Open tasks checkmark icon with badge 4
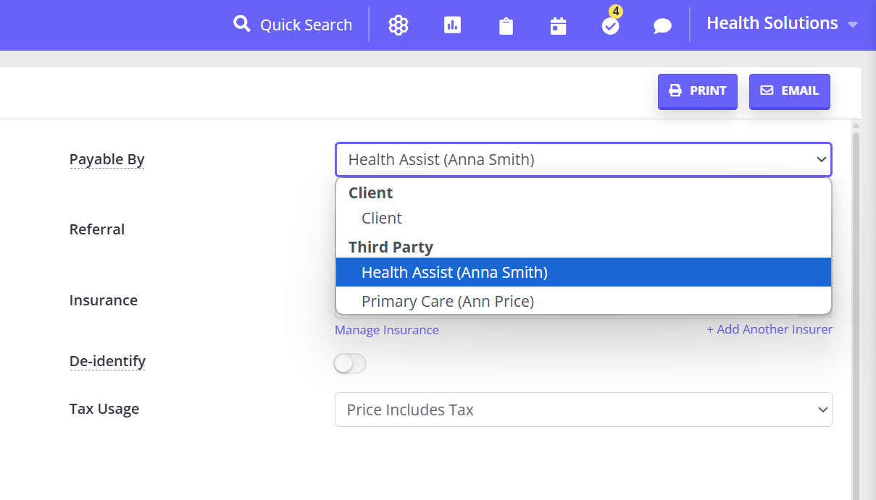The image size is (876, 500). coord(611,26)
